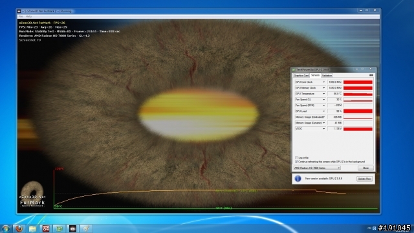Open the Windows Start menu orb
Image resolution: width=414 pixels, height=233 pixels.
click(x=6, y=228)
